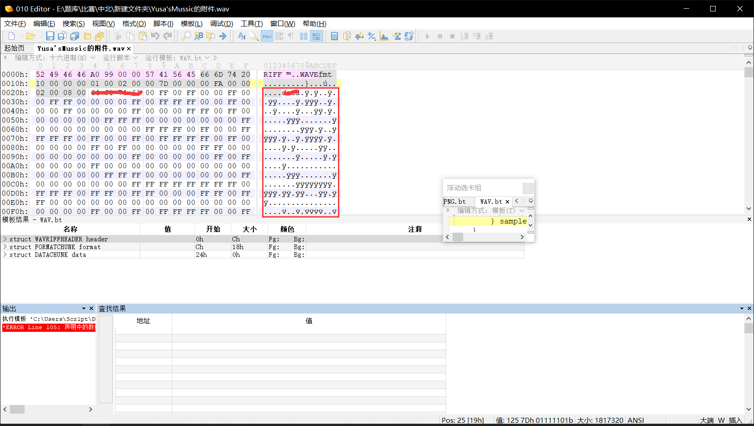This screenshot has height=426, width=754.
Task: Open tab list dropdown in floating tab group
Action: click(x=531, y=201)
